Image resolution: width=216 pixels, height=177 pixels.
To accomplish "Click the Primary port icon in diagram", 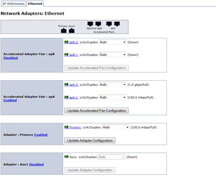I will click(64, 31).
